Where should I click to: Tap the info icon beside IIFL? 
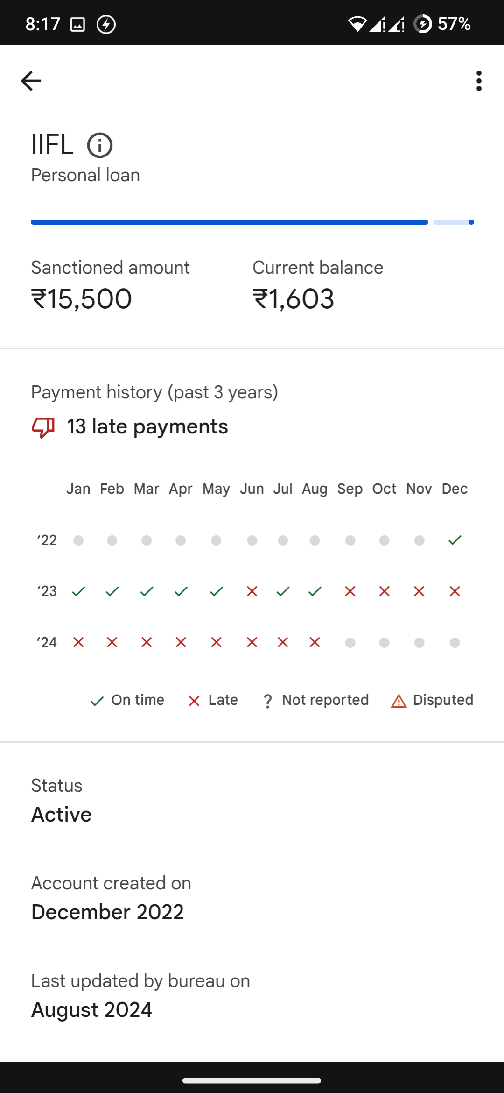(x=100, y=145)
